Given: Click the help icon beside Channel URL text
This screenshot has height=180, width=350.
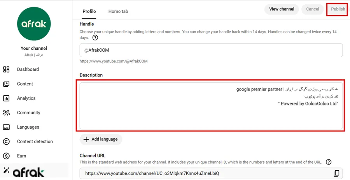Looking at the screenshot, I should [329, 162].
